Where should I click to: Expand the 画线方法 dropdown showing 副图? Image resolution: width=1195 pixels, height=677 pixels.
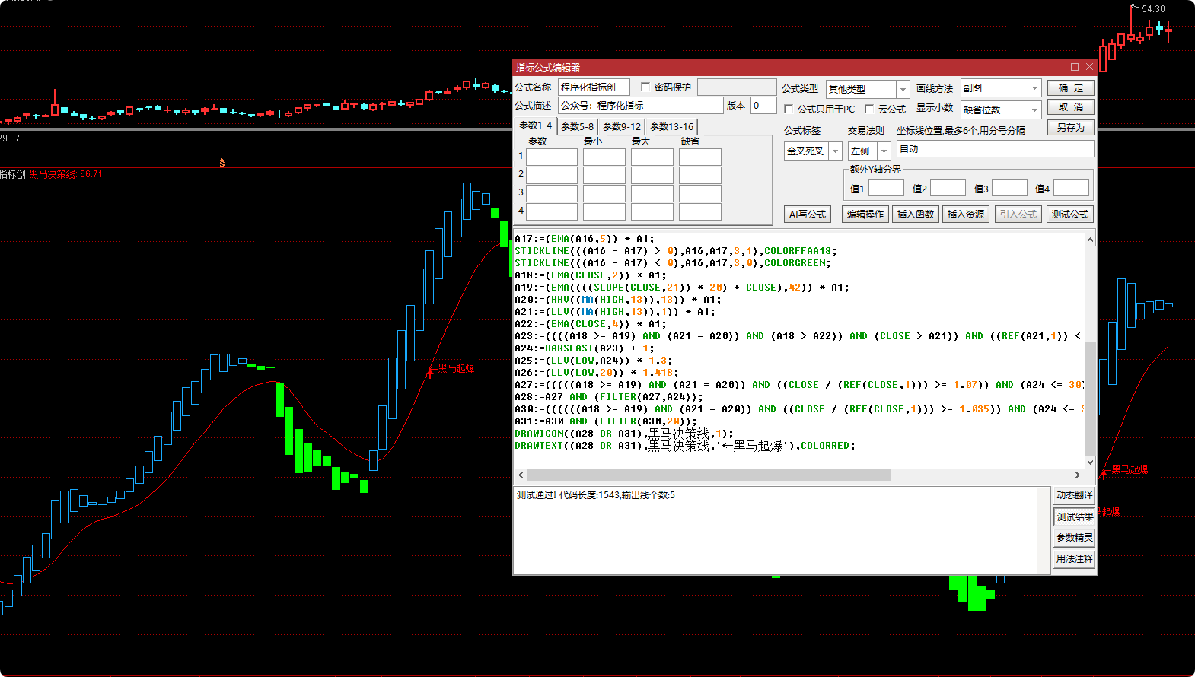pyautogui.click(x=1034, y=88)
